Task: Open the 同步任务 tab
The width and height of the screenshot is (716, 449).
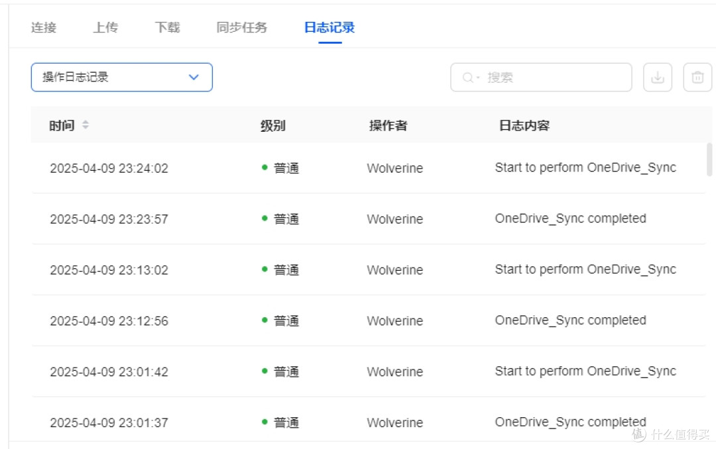Action: tap(241, 27)
